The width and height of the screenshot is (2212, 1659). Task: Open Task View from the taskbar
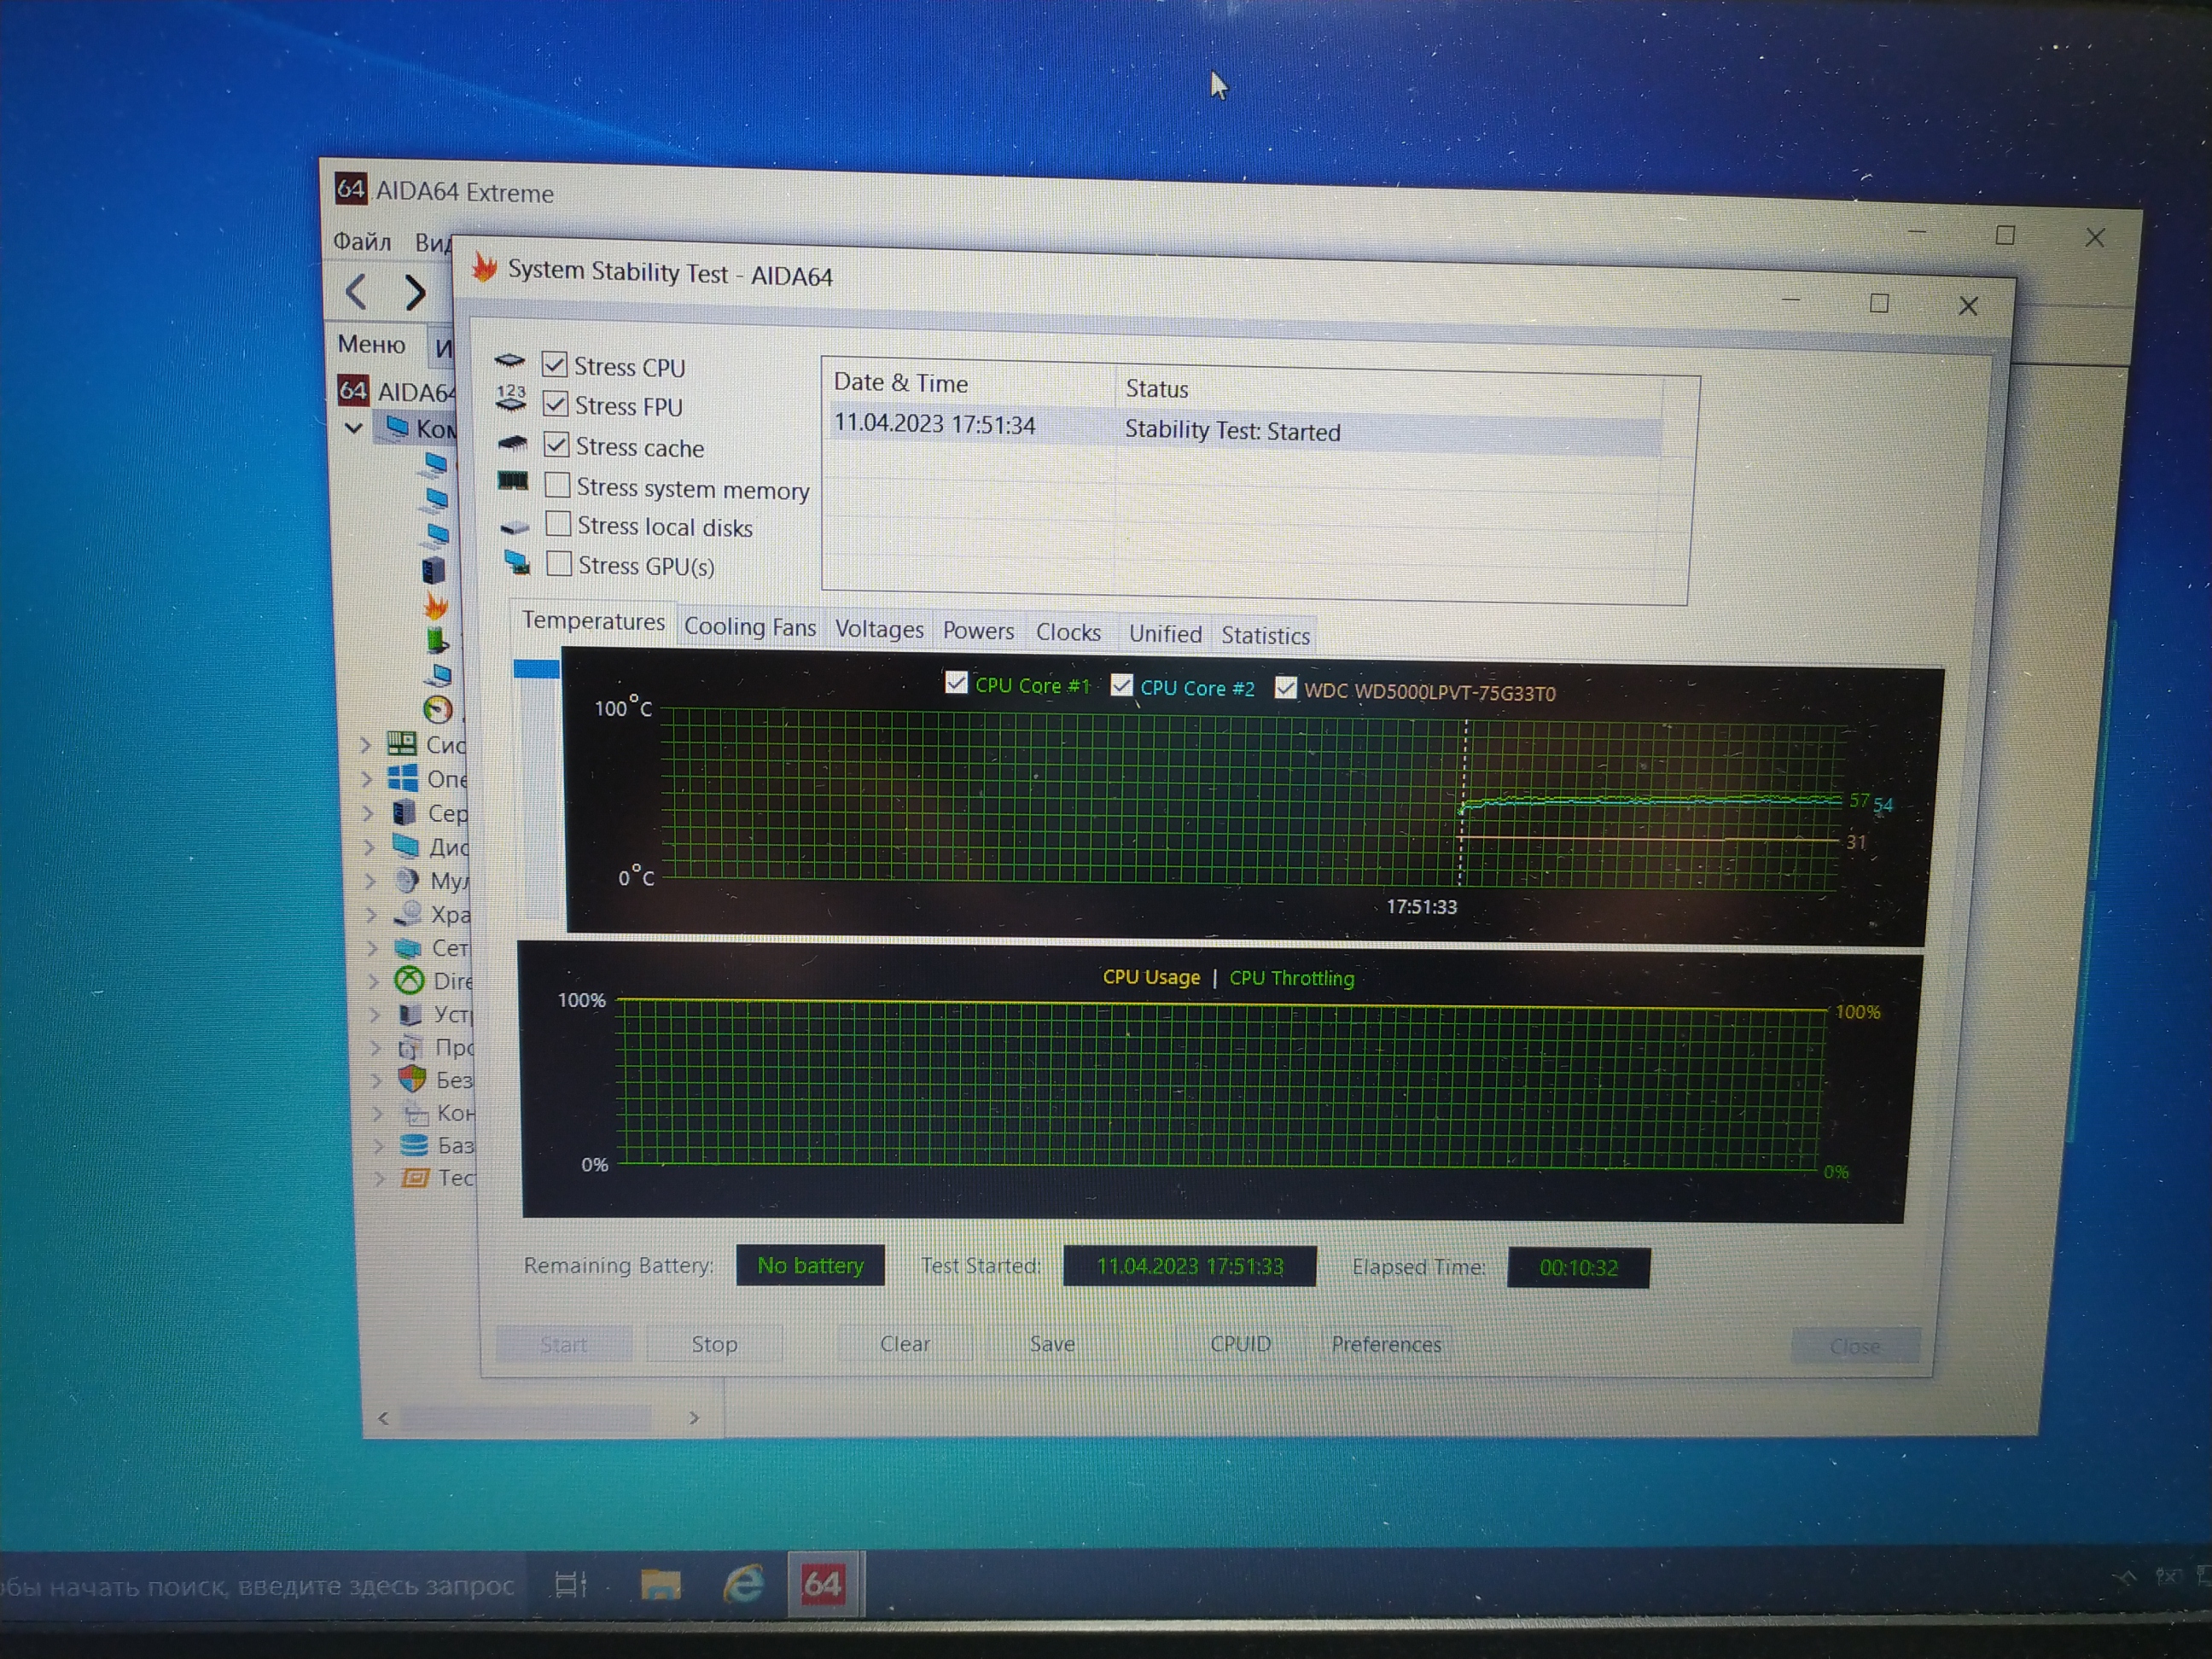click(x=571, y=1584)
